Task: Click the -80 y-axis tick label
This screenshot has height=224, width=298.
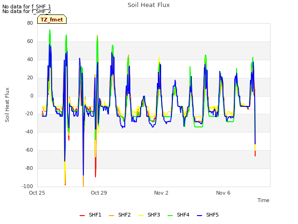Action: click(x=29, y=168)
